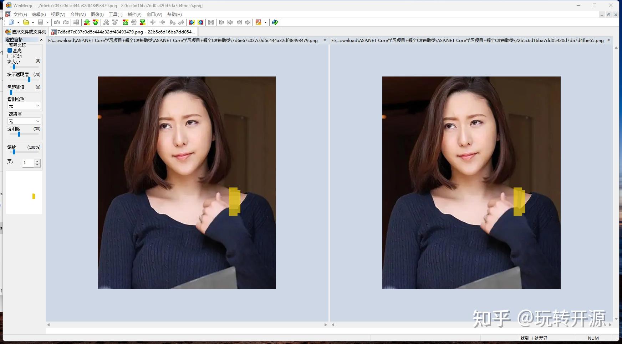Click the First Difference double up arrow
Screen dimensions: 622x344
click(125, 22)
